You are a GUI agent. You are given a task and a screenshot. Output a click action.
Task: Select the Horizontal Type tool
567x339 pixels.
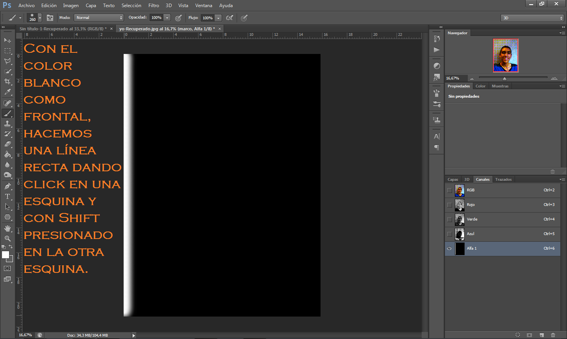pyautogui.click(x=7, y=196)
